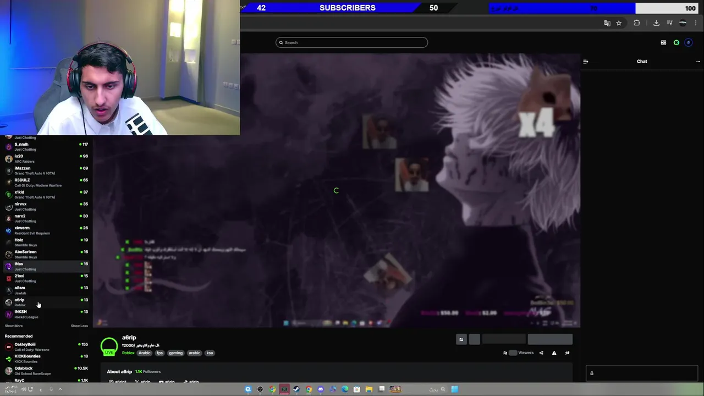
Task: Open a6rip Roblox channel in sidebar
Action: pos(46,302)
